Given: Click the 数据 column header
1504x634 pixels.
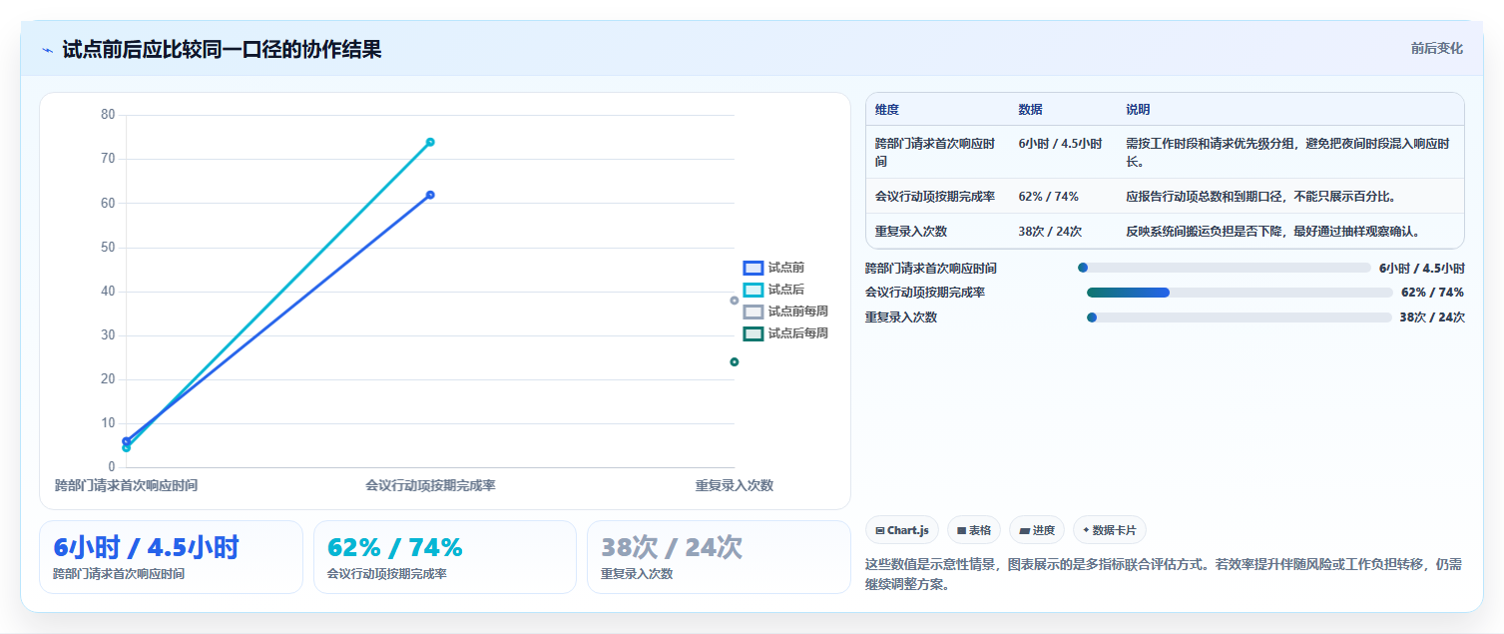Looking at the screenshot, I should click(x=1031, y=110).
